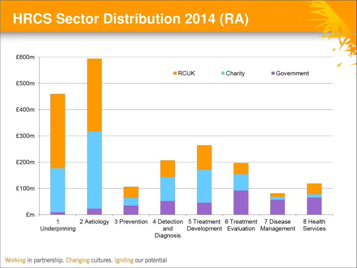Select purple Government segment of Health Services bar
357x268 pixels.
click(314, 206)
